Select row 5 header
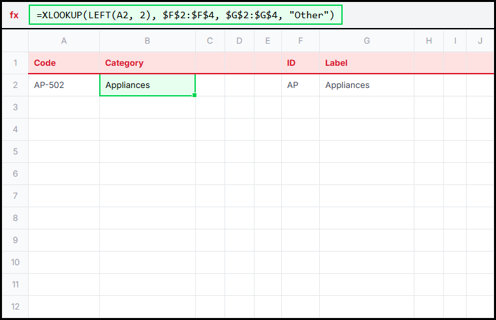The height and width of the screenshot is (320, 496). tap(15, 151)
